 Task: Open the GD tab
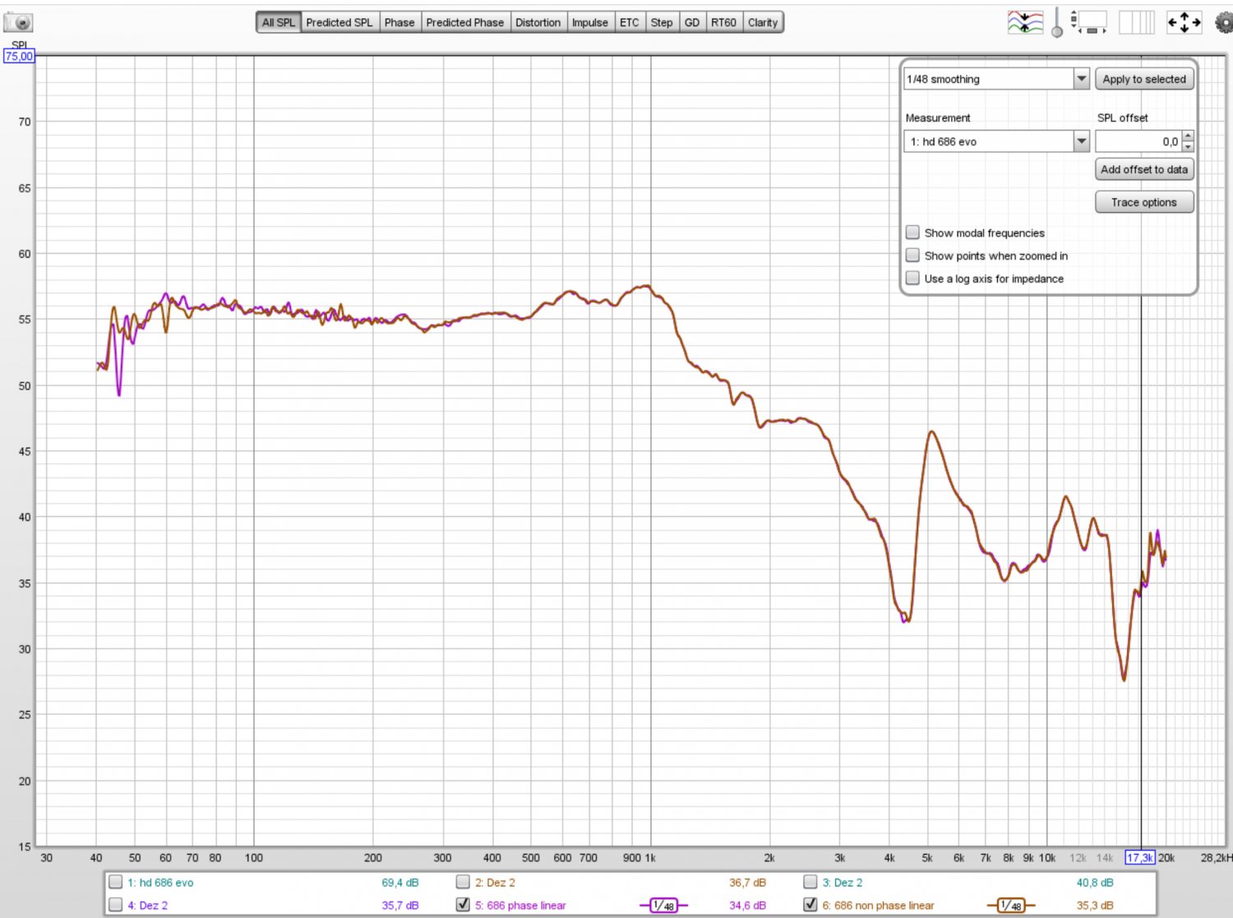tap(692, 22)
